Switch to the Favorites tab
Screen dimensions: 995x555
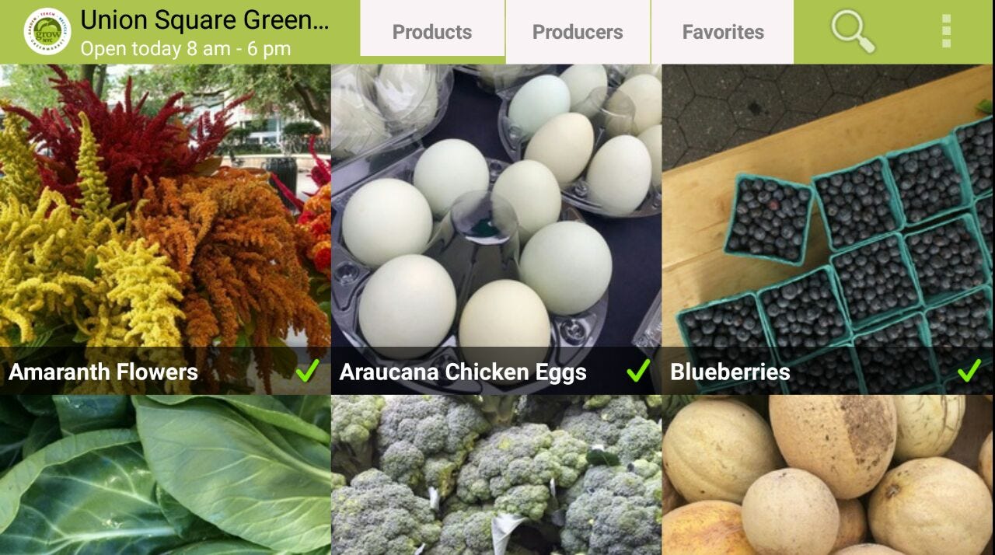(x=723, y=32)
